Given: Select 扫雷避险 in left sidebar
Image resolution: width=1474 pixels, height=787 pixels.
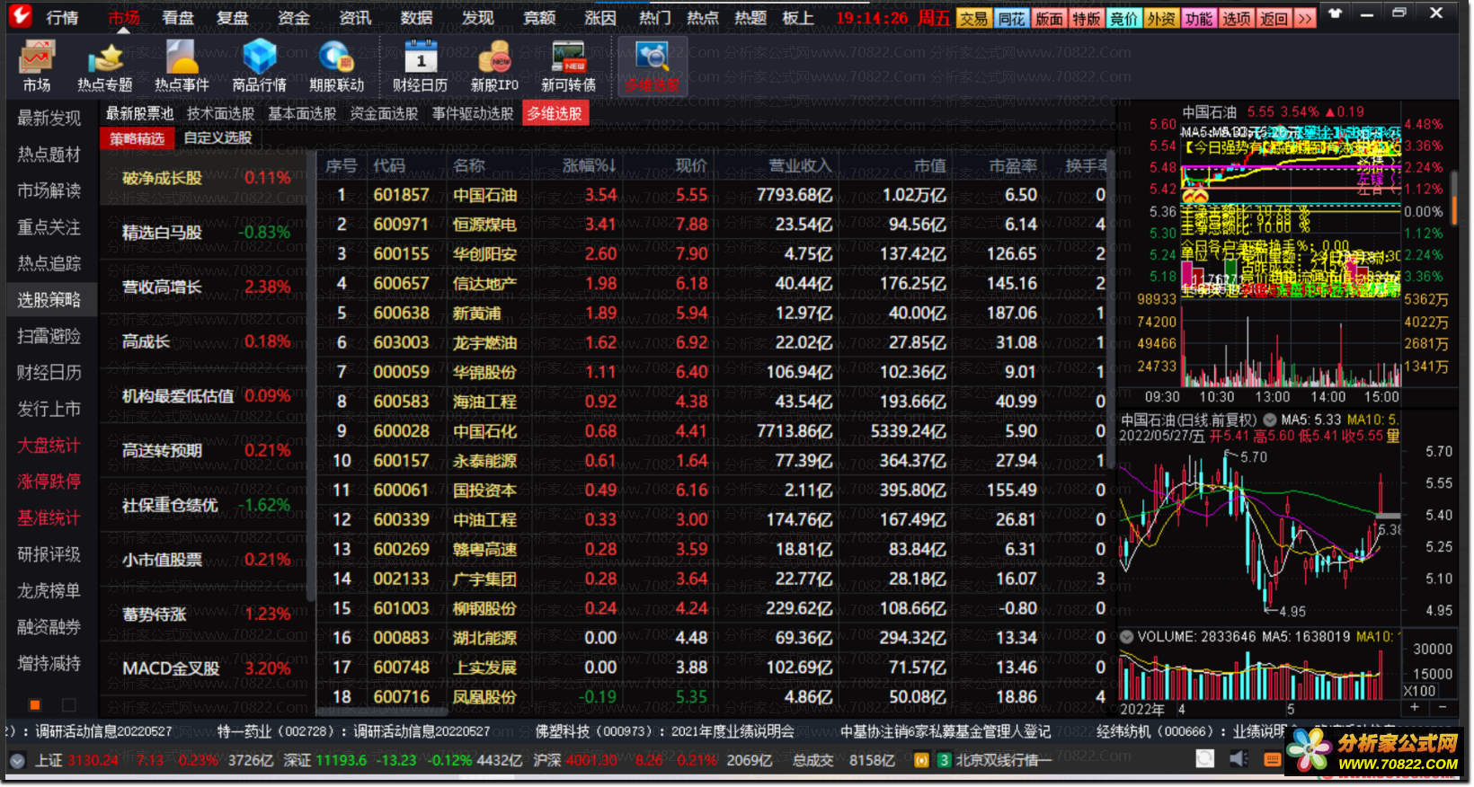Looking at the screenshot, I should [49, 336].
